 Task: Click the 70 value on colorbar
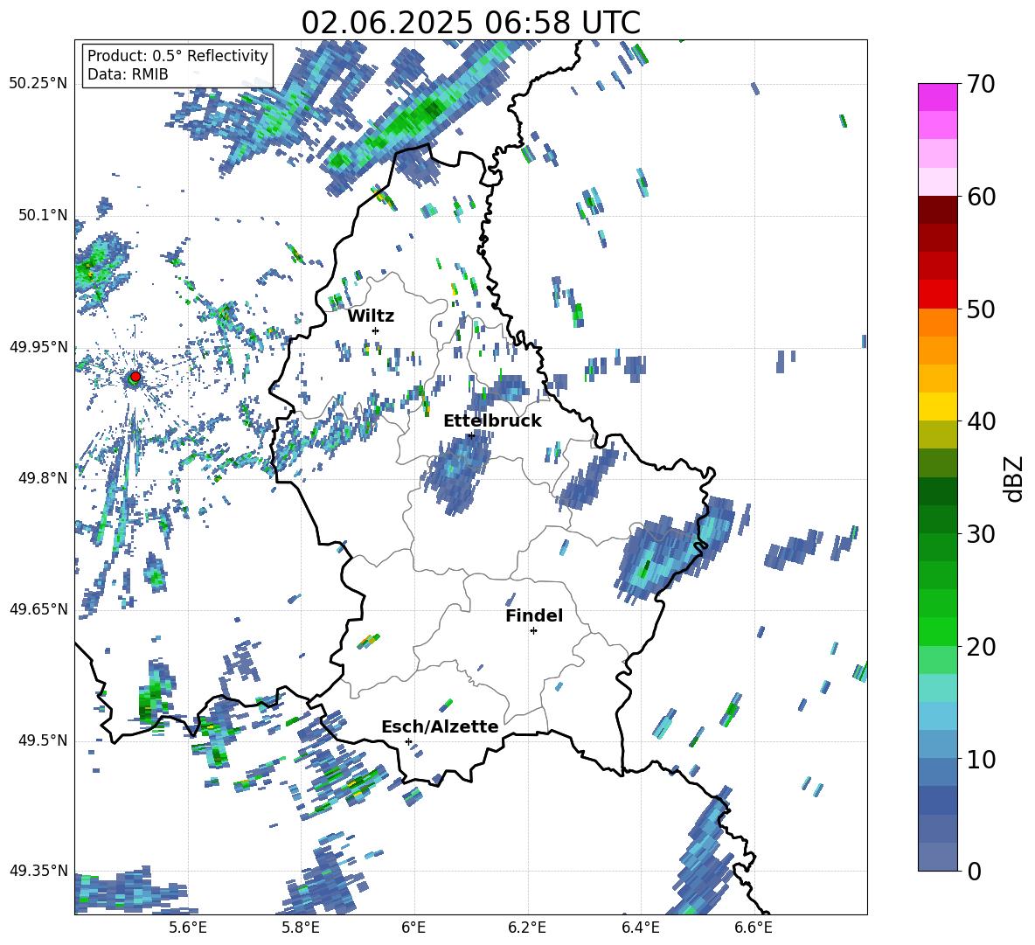(981, 84)
